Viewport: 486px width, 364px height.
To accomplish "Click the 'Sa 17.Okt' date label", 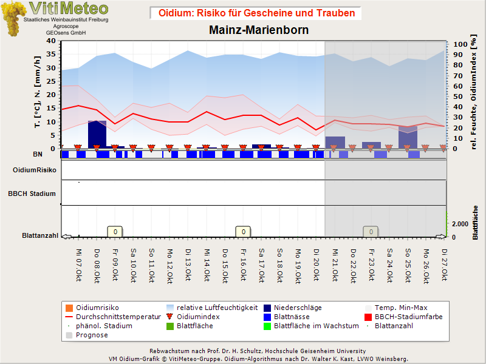I will click(x=261, y=265).
